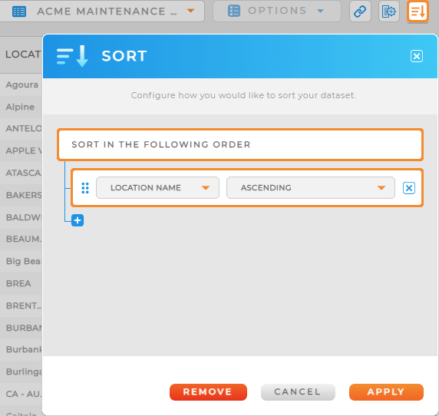Apply the sort configuration

(386, 392)
